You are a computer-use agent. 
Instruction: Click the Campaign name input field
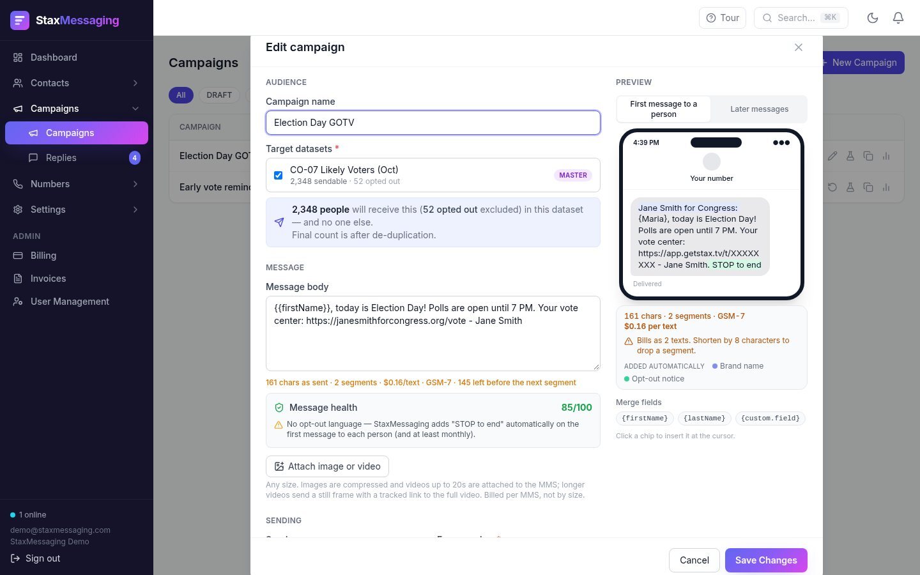pos(433,123)
